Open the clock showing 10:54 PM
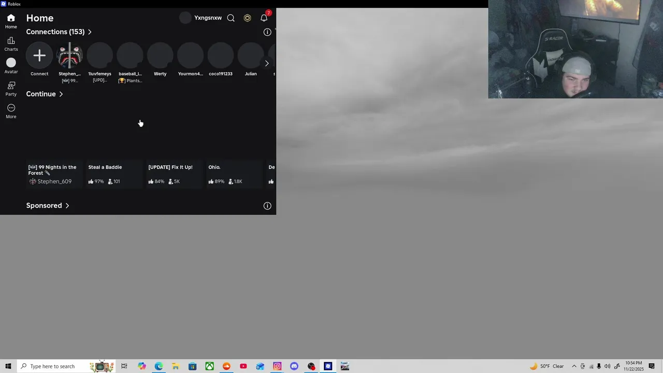The image size is (663, 373). 633,366
